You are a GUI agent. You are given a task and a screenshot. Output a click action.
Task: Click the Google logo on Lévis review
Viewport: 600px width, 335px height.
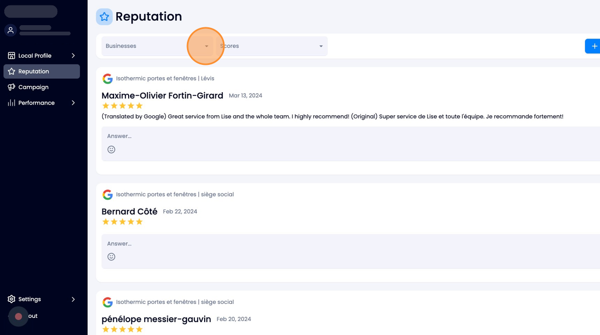click(x=108, y=78)
